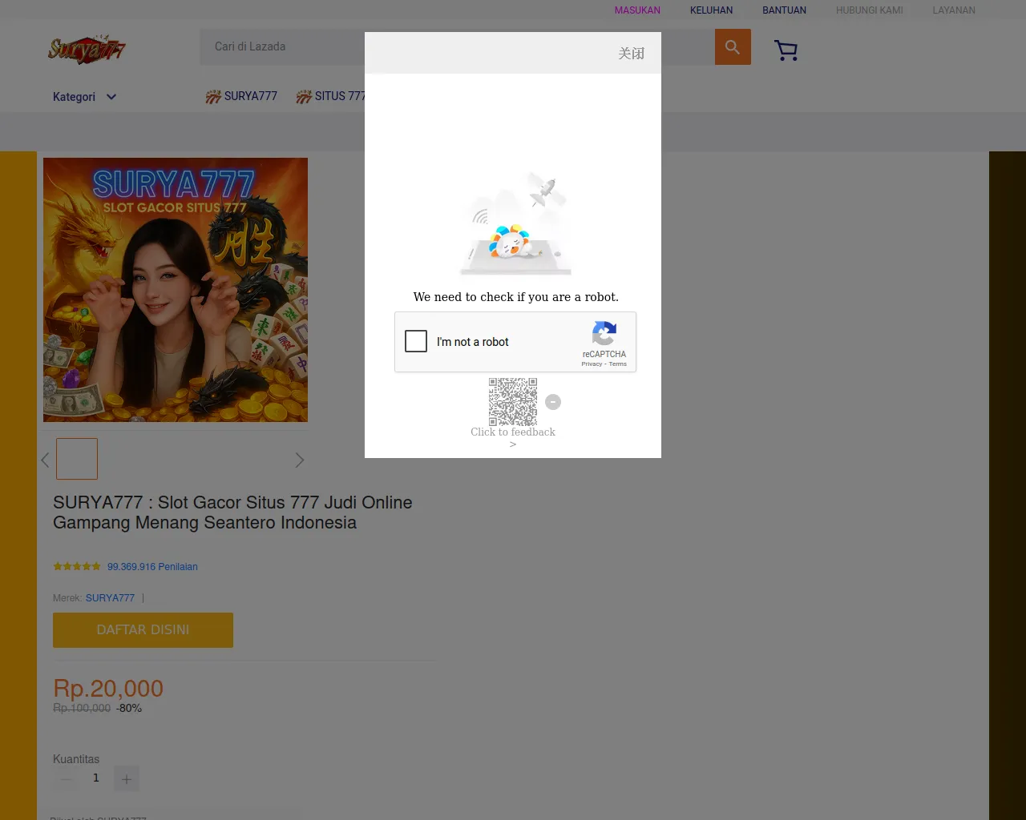Image resolution: width=1026 pixels, height=820 pixels.
Task: Click the QR code image
Action: coord(513,402)
